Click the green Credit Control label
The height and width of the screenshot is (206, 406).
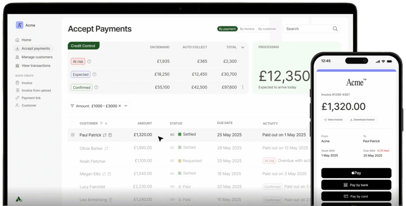83,46
